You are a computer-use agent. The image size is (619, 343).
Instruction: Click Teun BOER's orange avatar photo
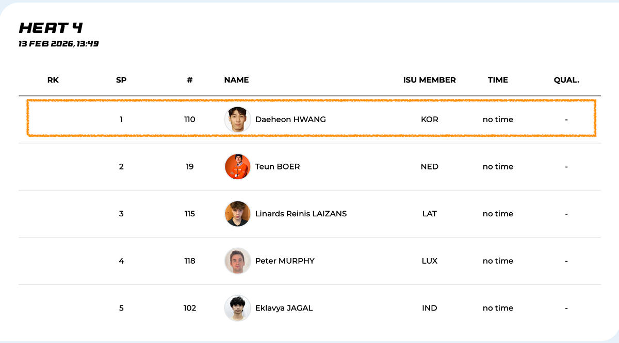click(238, 166)
